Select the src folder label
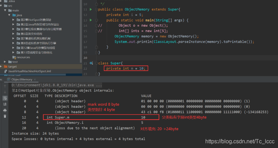278x148 pixels. (10, 6)
